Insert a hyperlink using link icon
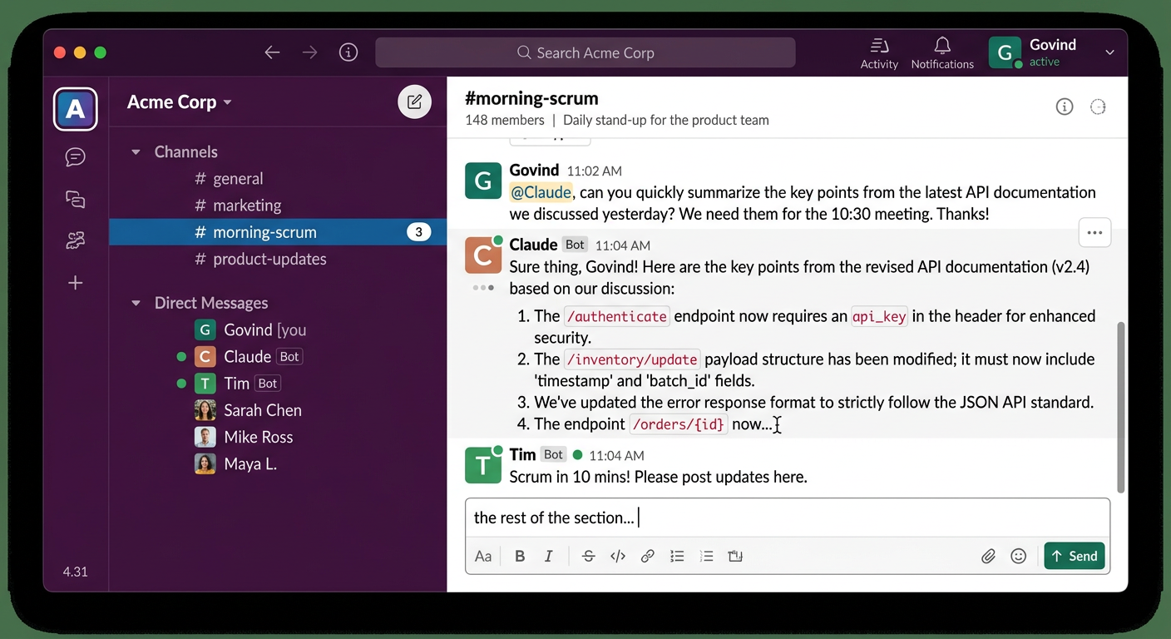The height and width of the screenshot is (639, 1171). pos(647,557)
